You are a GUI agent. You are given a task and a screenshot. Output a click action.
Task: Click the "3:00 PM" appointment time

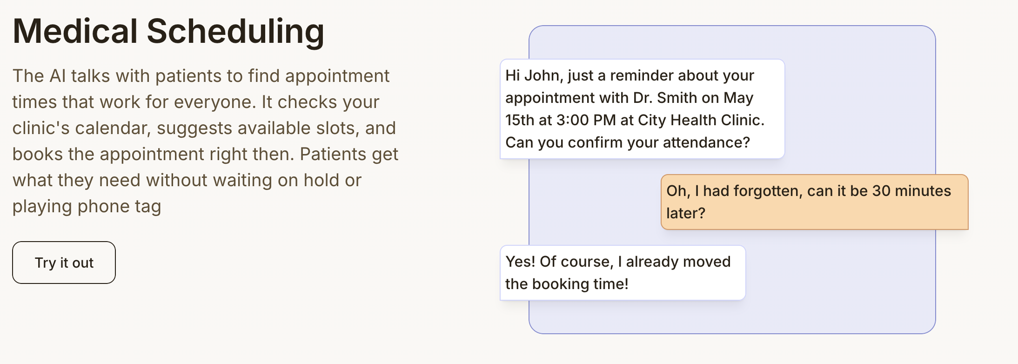point(586,120)
